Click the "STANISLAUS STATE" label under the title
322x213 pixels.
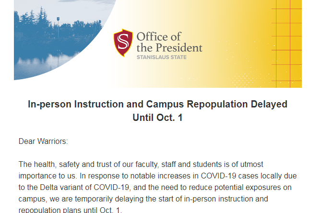pos(161,58)
